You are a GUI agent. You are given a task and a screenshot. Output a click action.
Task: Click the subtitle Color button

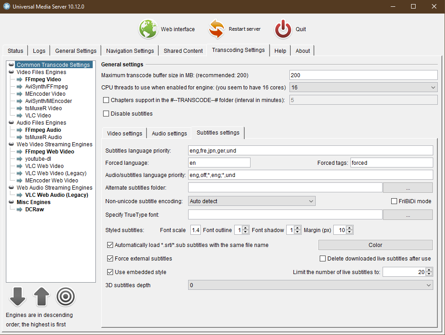(375, 245)
